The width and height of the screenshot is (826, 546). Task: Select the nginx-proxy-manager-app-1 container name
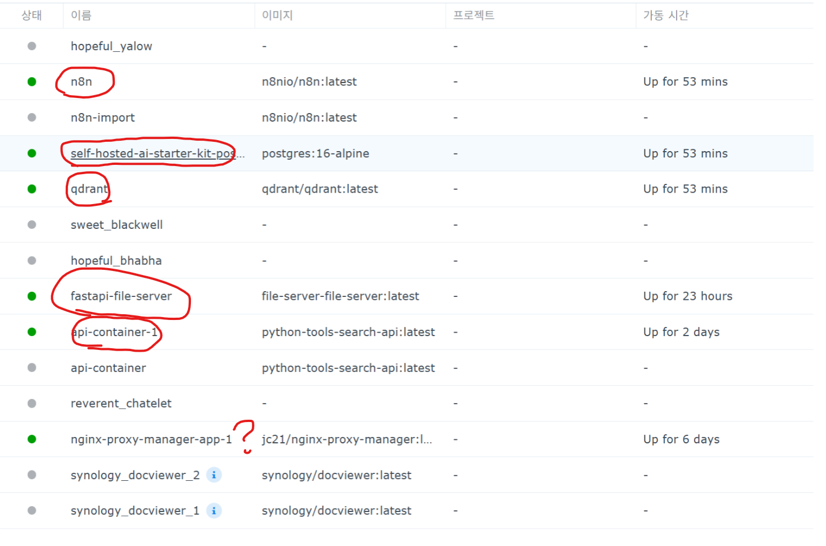(x=151, y=439)
